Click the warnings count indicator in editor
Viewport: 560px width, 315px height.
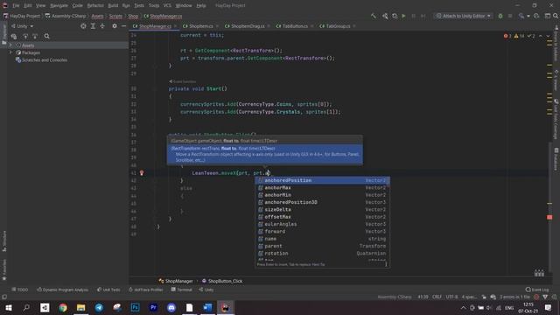tap(519, 36)
